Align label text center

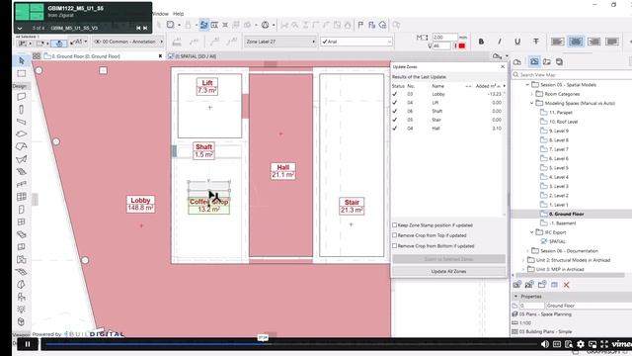(576, 42)
